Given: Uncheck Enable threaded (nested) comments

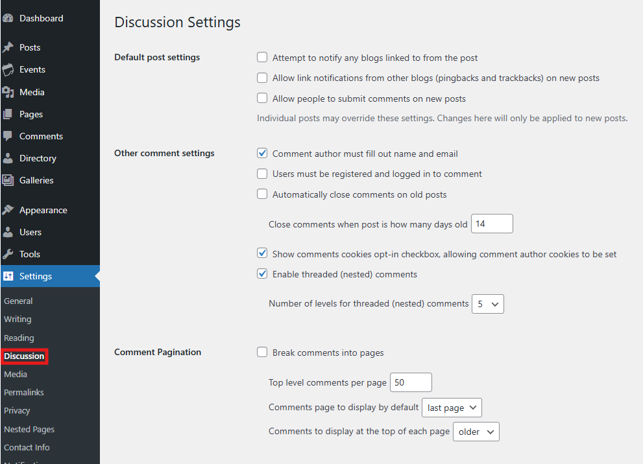Looking at the screenshot, I should (x=262, y=274).
